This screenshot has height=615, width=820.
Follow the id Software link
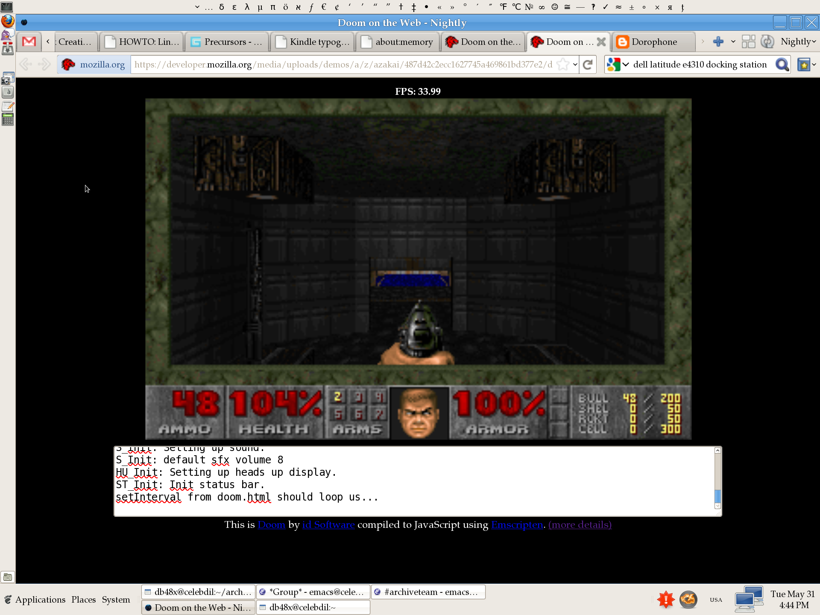pyautogui.click(x=328, y=524)
